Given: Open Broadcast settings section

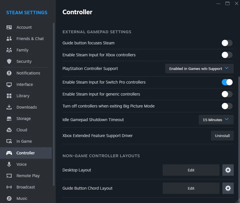Looking at the screenshot, I should pos(26,187).
